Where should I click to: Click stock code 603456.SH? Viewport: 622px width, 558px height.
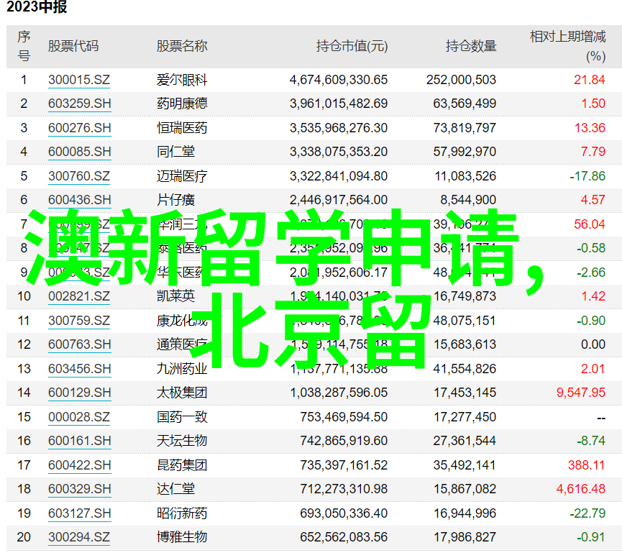80,369
